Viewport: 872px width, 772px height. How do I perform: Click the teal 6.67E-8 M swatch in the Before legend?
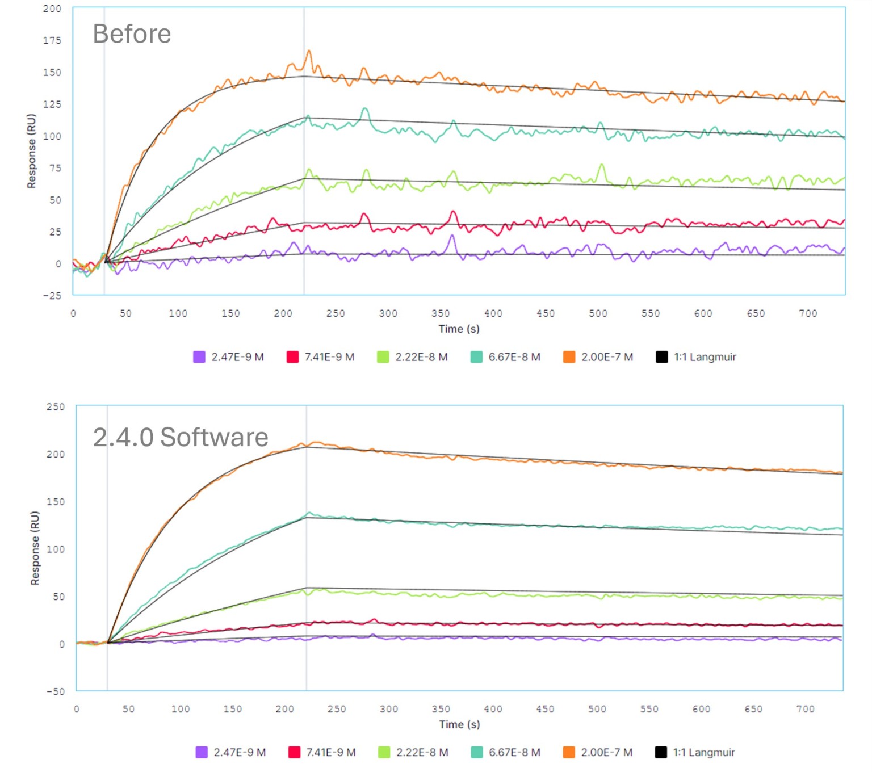477,357
